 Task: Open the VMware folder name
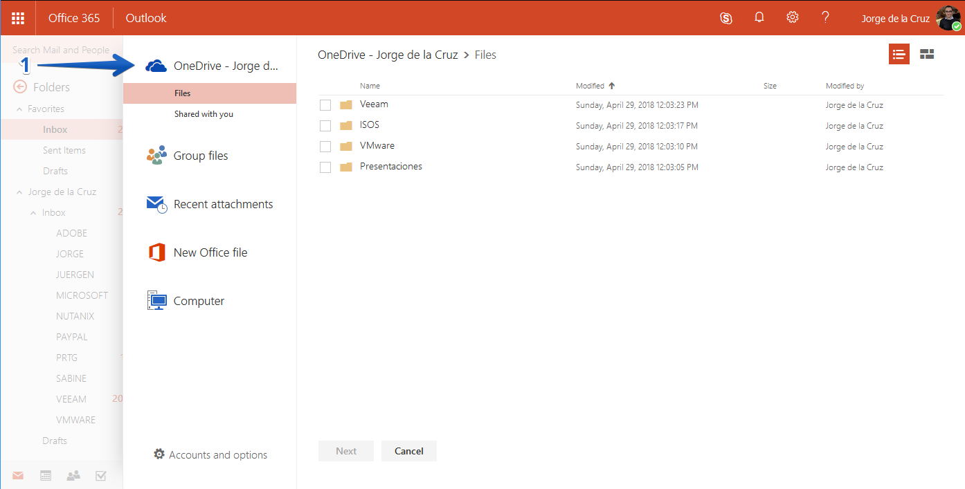click(x=377, y=146)
